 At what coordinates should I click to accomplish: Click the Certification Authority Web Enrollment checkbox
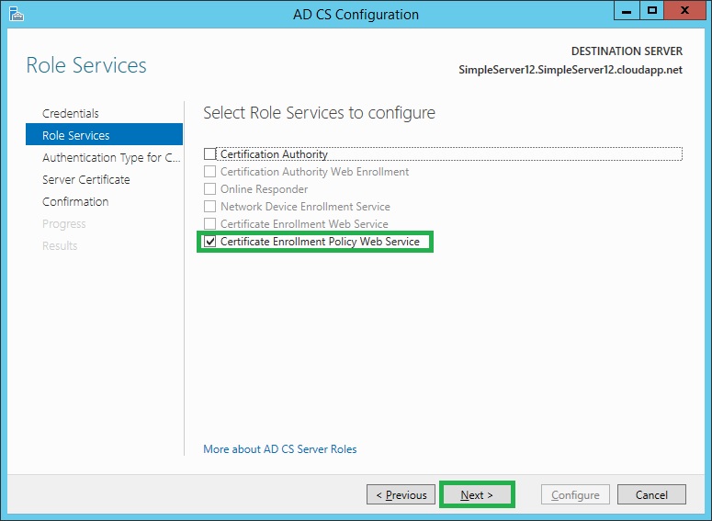click(x=210, y=172)
